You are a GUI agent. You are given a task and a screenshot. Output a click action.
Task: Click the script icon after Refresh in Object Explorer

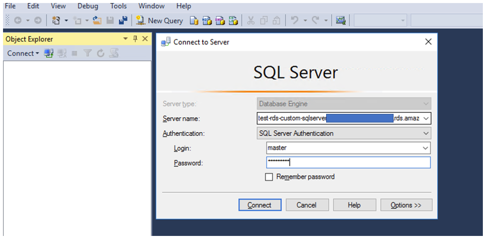coord(114,53)
